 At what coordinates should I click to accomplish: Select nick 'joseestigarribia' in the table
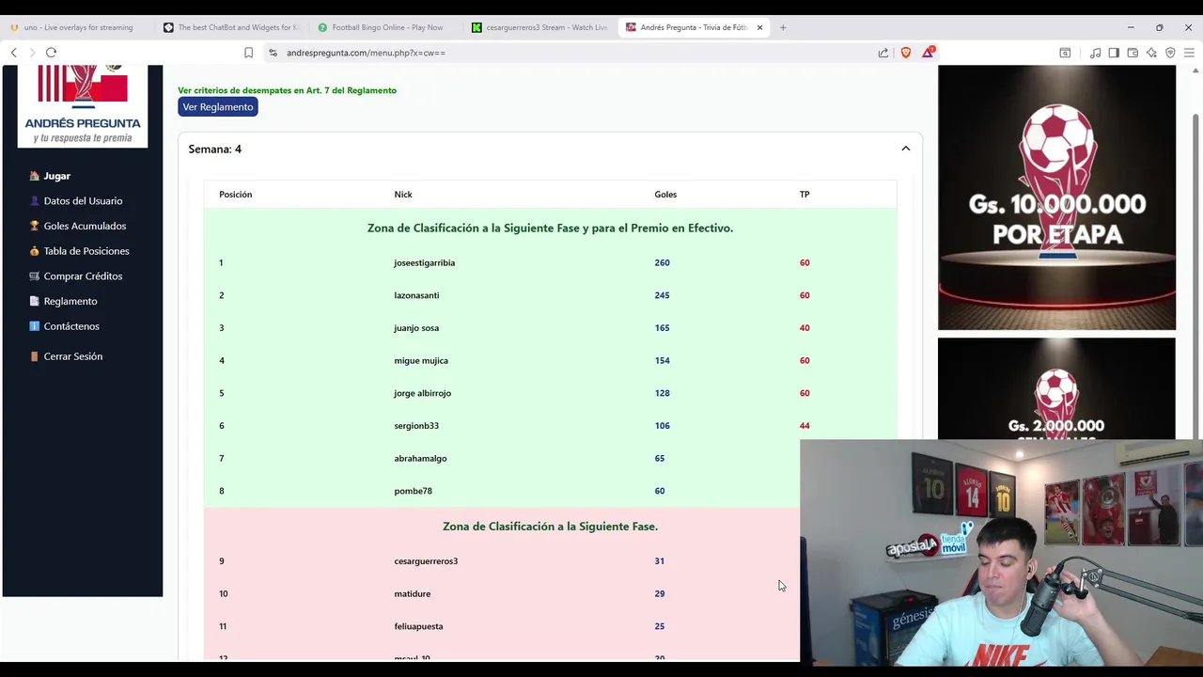[x=424, y=262]
